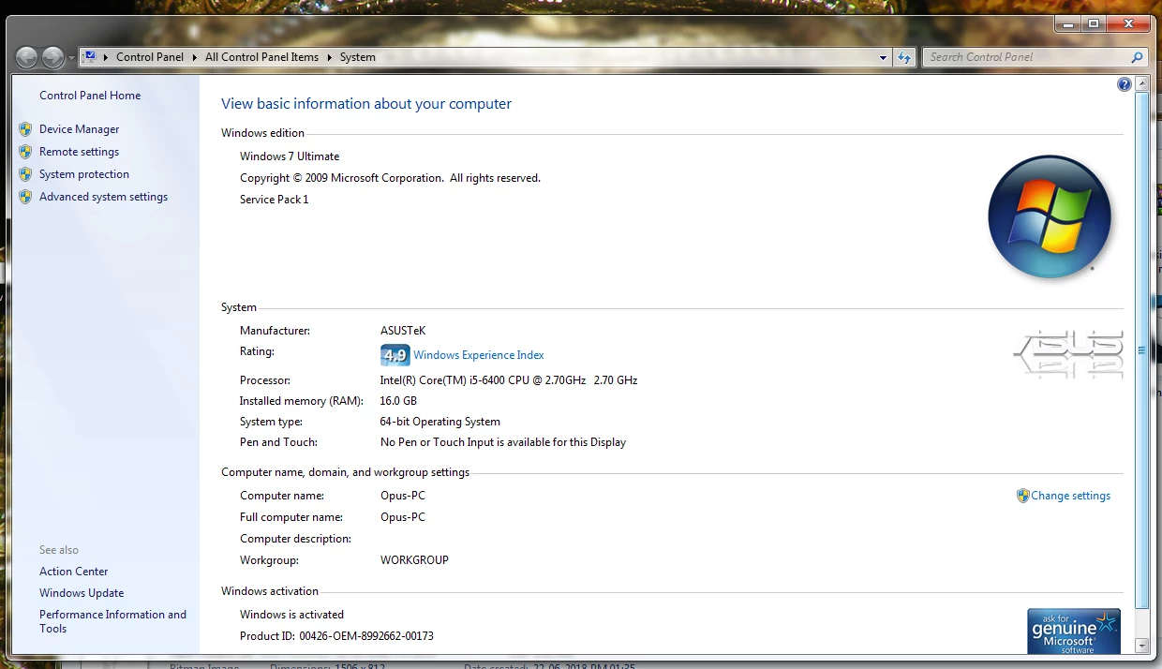
Task: Click the shield icon beside System protection
Action: pyautogui.click(x=25, y=174)
